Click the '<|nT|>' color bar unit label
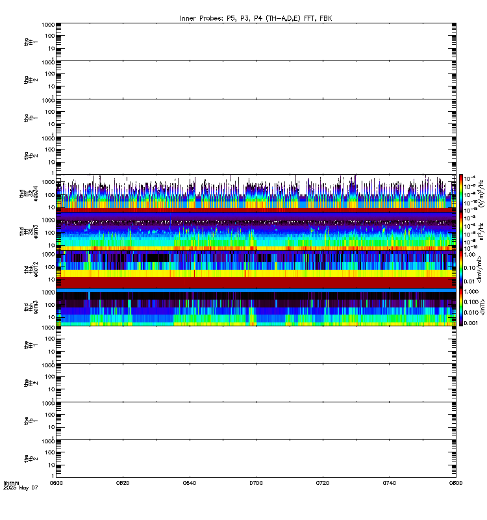Viewport: 487px width, 520px height. tap(482, 307)
